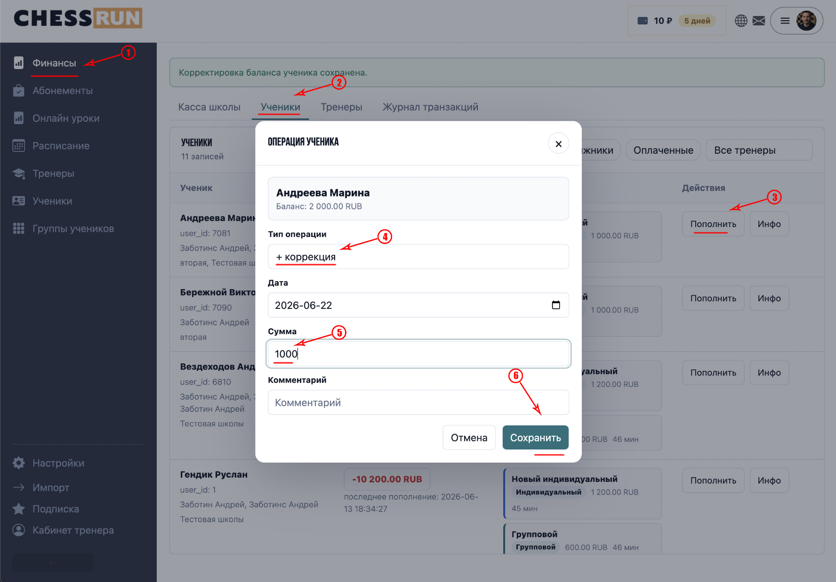Click the wallet balance icon
836x582 pixels.
point(643,21)
